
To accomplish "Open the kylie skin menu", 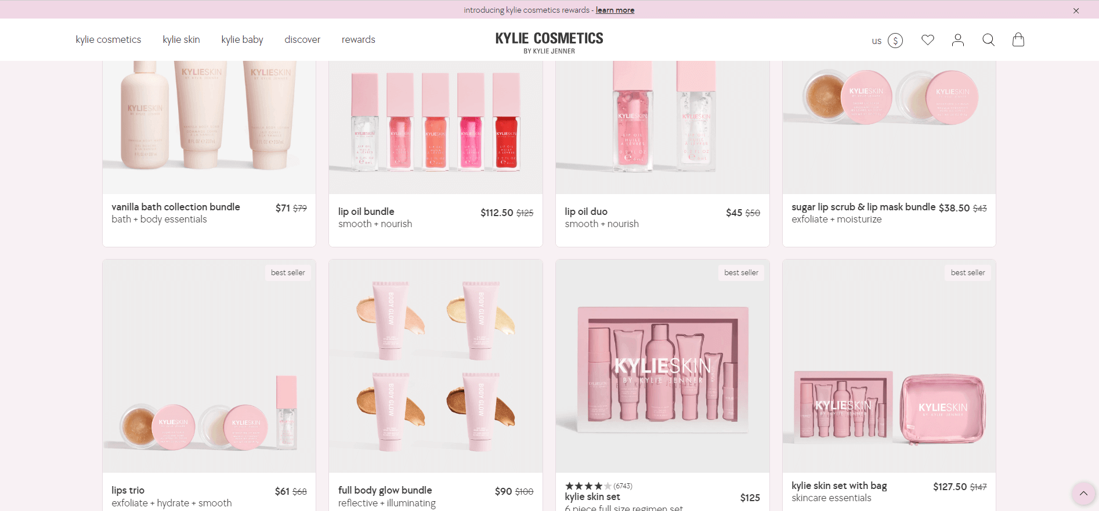I will 181,39.
